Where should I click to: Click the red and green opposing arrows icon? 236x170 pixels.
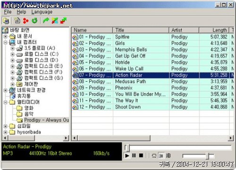63,21
